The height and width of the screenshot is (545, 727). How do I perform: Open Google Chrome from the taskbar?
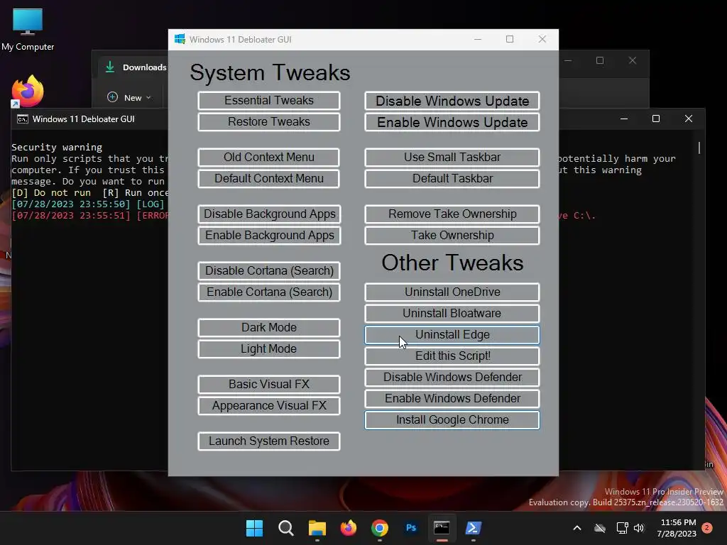click(380, 528)
